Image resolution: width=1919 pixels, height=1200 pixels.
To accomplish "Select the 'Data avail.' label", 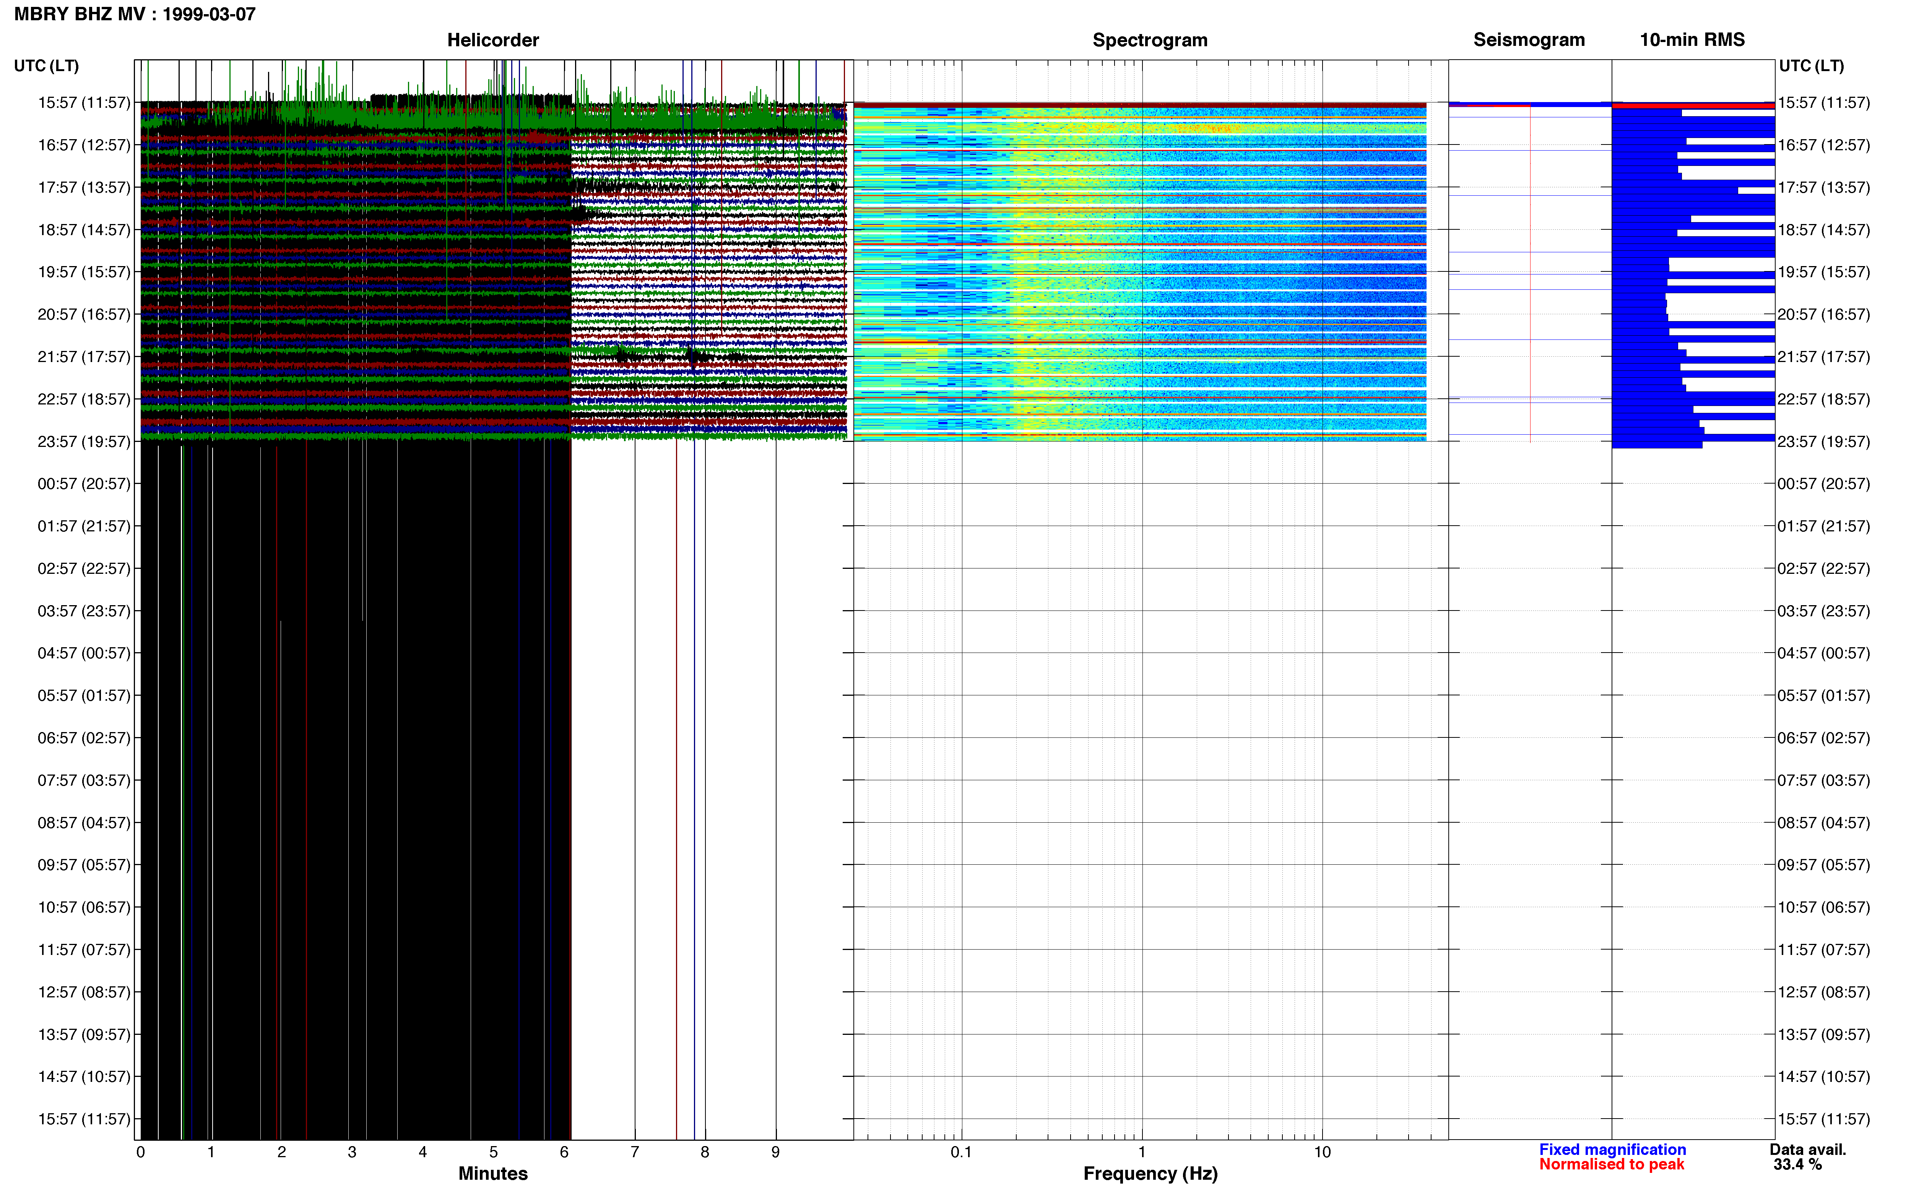I will point(1808,1149).
